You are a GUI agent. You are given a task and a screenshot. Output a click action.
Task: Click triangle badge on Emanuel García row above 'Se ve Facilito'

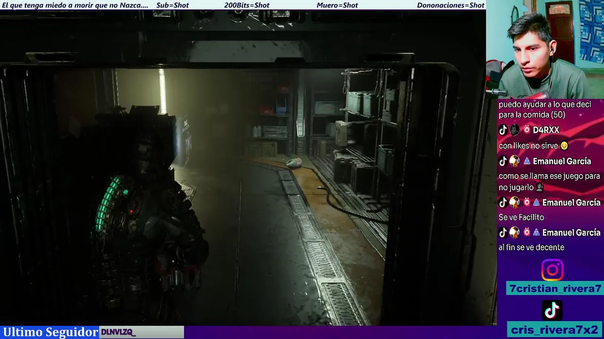(537, 202)
